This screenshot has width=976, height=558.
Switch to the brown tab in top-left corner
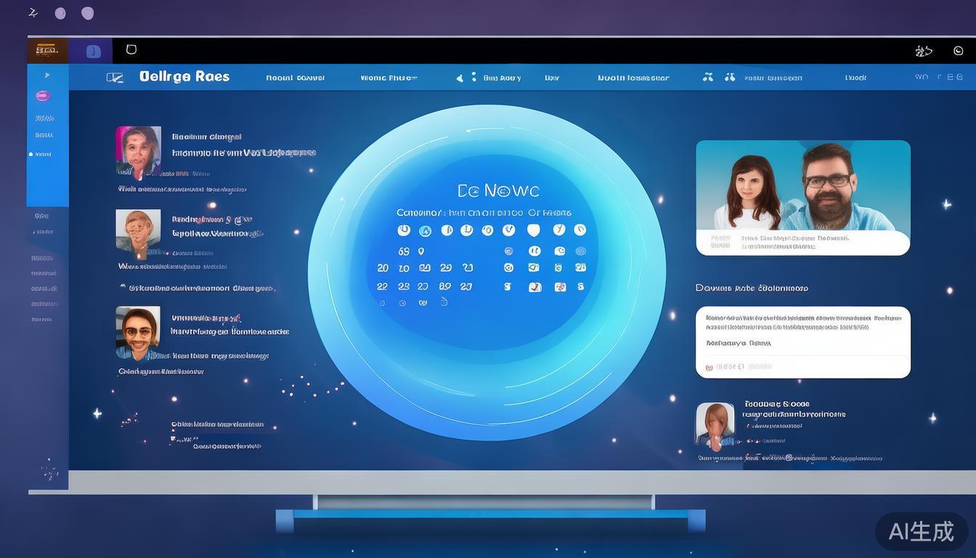click(x=47, y=50)
